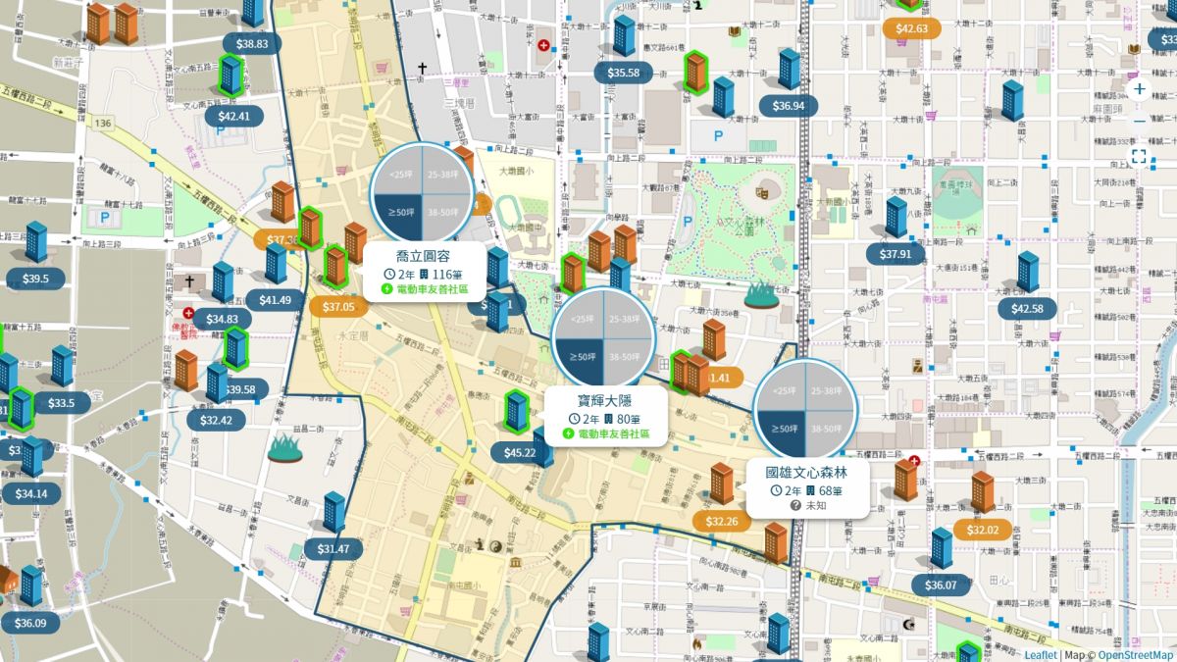Open the $37.91 building marker
The width and height of the screenshot is (1177, 662).
[x=896, y=254]
